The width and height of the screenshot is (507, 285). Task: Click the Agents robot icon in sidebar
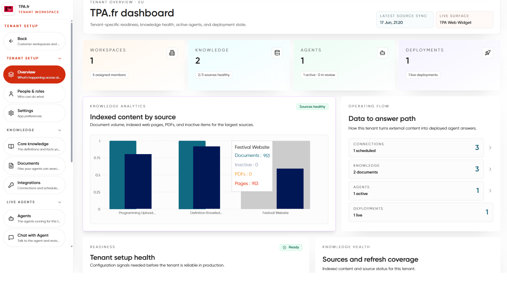coord(11,218)
